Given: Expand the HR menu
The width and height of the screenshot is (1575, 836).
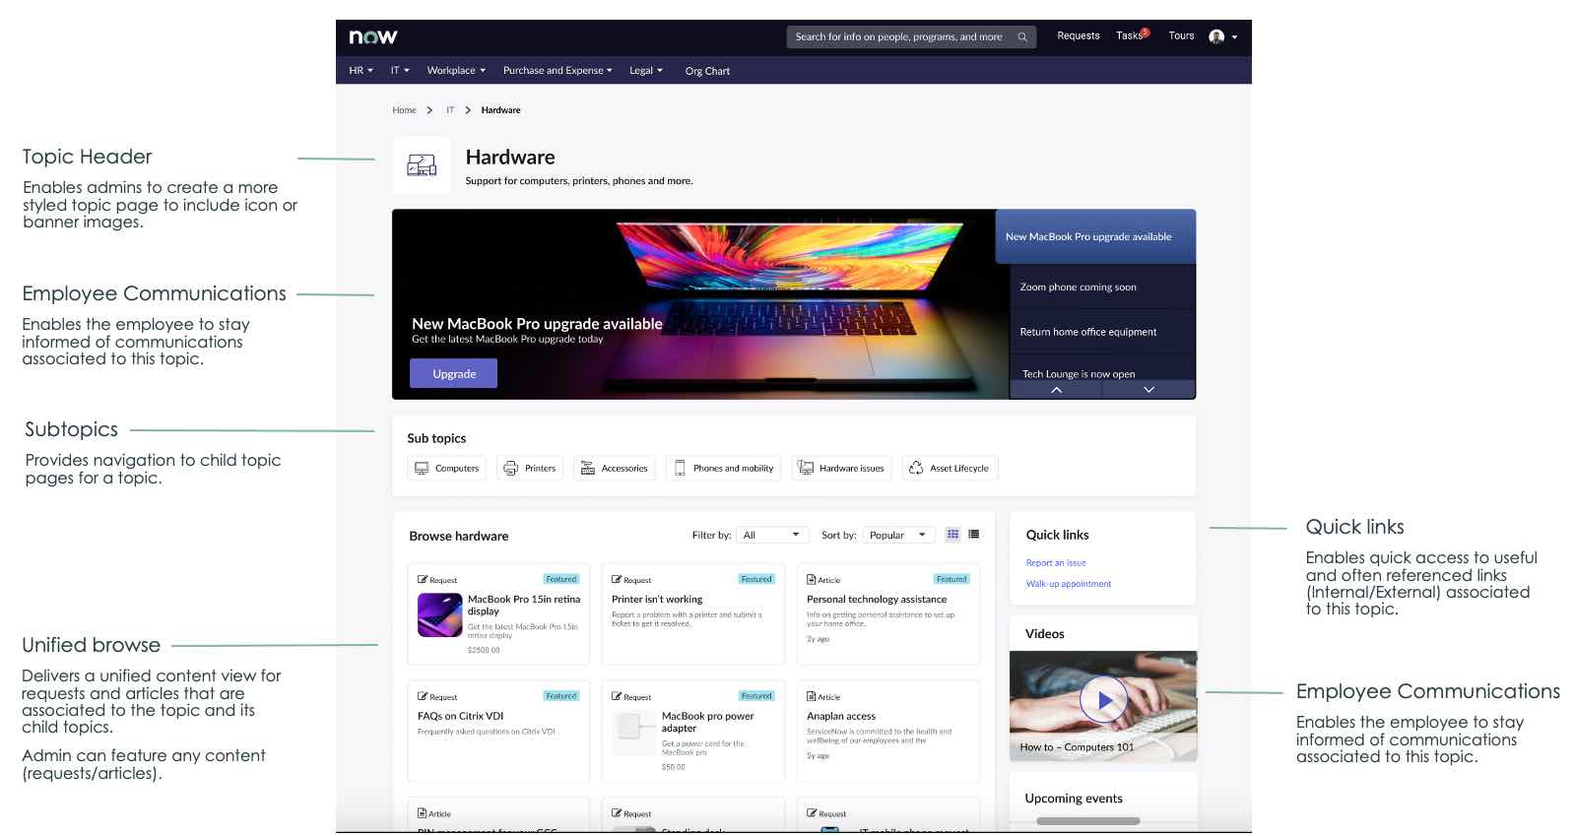Looking at the screenshot, I should point(361,71).
